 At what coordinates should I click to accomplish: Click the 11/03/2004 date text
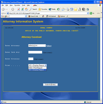[80, 28]
